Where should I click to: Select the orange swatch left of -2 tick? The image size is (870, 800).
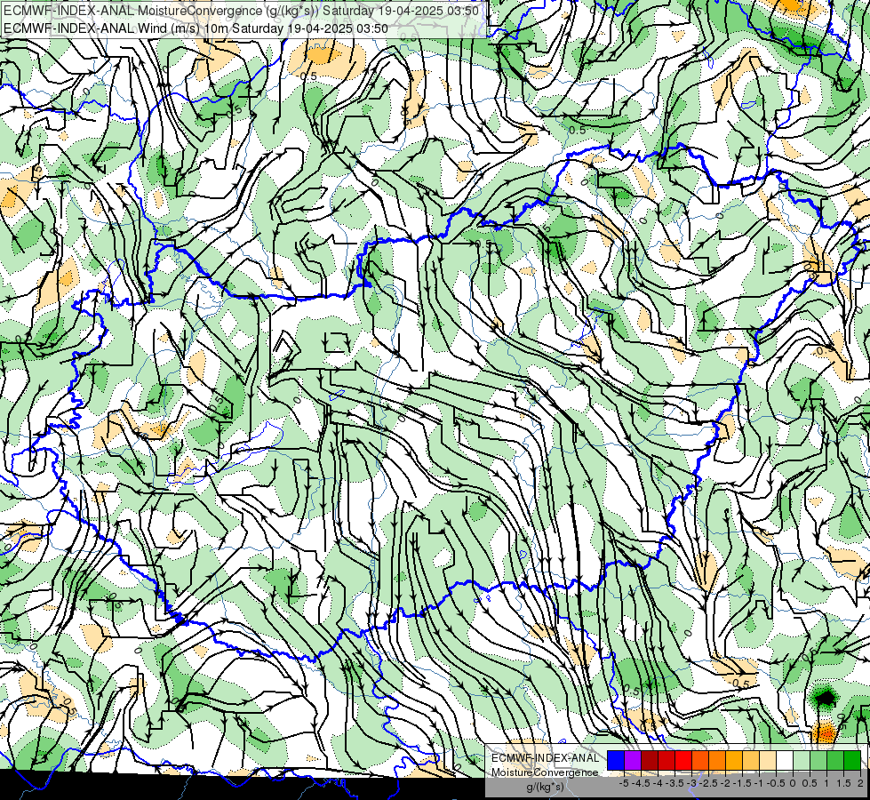pyautogui.click(x=717, y=761)
